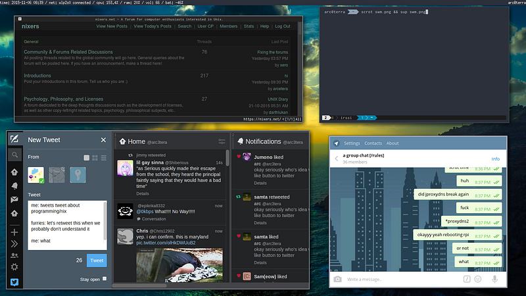Open Conversation under @epikrika8332 tweet

151,219
